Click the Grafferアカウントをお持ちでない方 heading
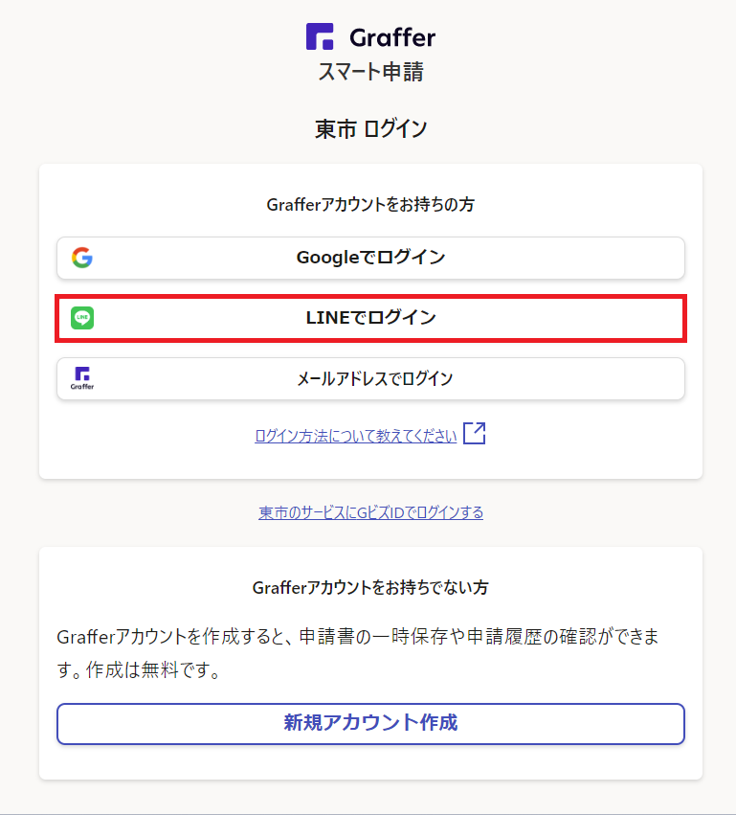The width and height of the screenshot is (736, 815). [x=370, y=587]
